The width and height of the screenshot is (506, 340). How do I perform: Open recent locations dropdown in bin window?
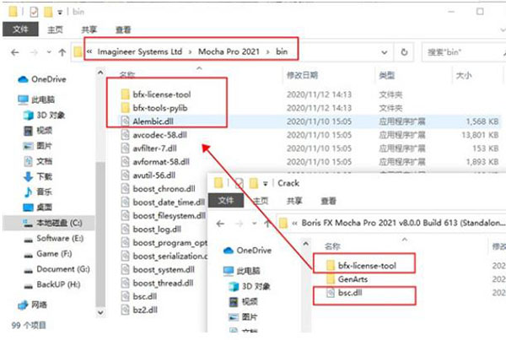click(49, 52)
